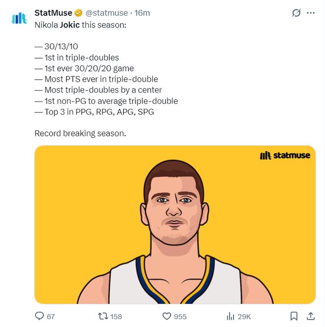This screenshot has width=325, height=327.
Task: Click the 158 reposts count
Action: (x=116, y=317)
